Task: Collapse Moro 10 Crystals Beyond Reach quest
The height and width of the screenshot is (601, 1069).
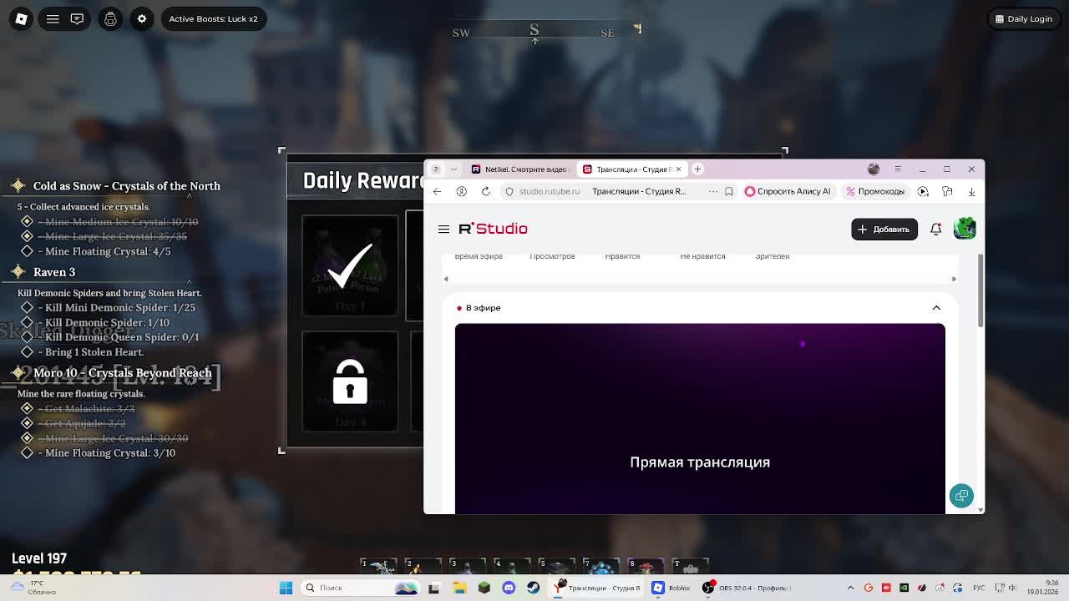Action: point(122,373)
